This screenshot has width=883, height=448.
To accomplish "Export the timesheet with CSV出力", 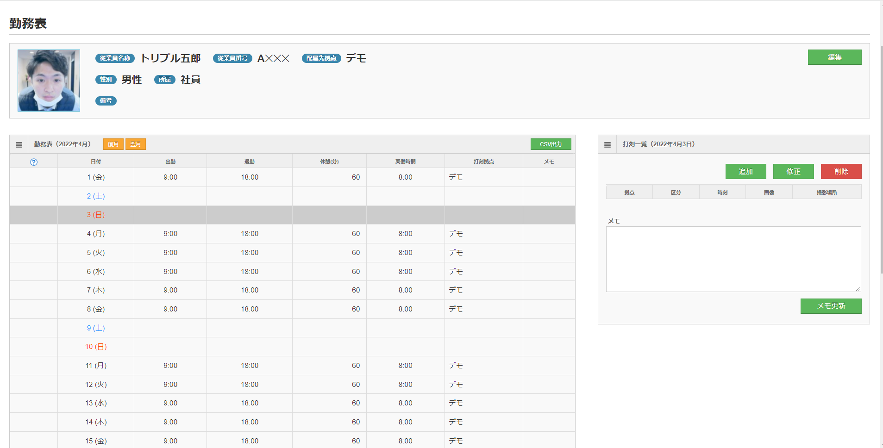I will (x=551, y=144).
